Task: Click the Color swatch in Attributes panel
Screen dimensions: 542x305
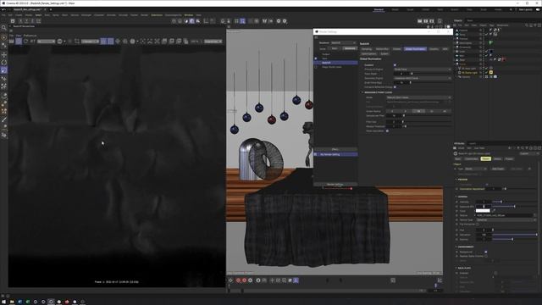Action: [x=483, y=211]
